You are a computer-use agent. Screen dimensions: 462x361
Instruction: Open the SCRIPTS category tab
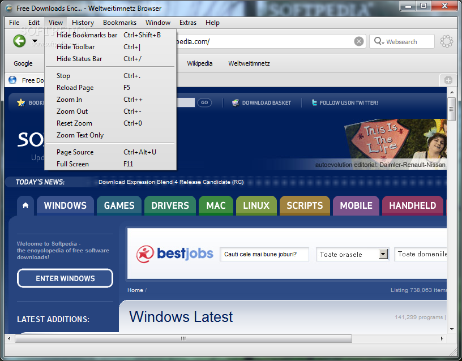[305, 205]
